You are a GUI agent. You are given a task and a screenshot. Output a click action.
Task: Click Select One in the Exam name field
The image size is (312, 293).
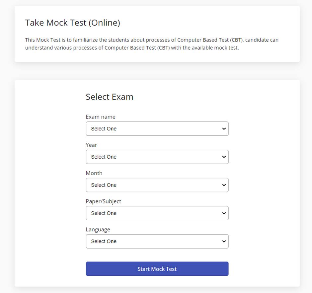point(104,129)
